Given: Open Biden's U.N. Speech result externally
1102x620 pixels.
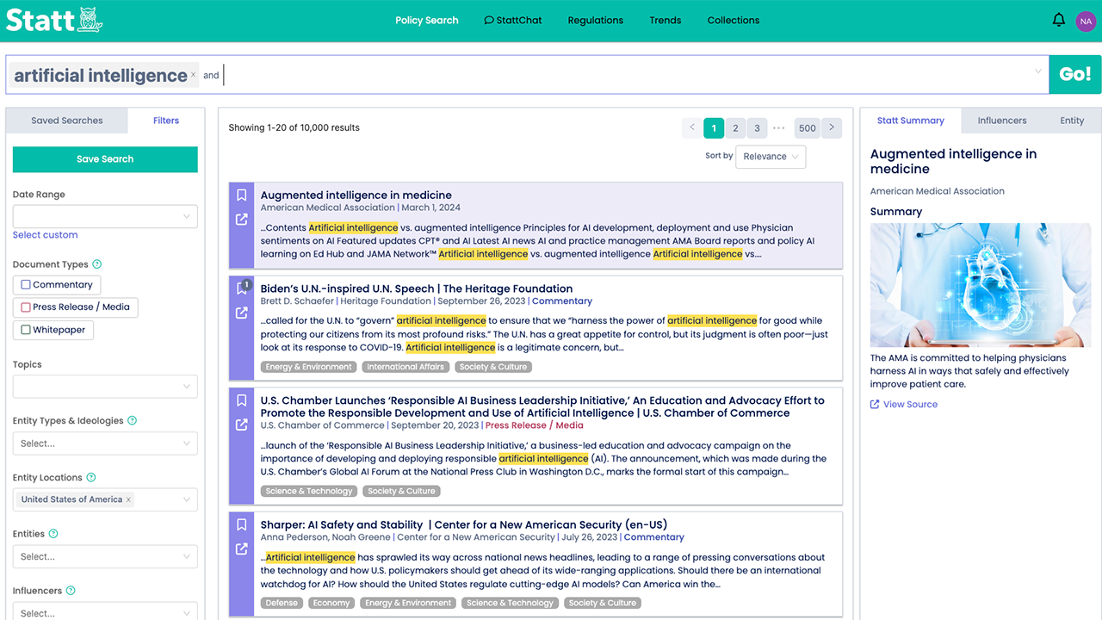Looking at the screenshot, I should (x=242, y=313).
